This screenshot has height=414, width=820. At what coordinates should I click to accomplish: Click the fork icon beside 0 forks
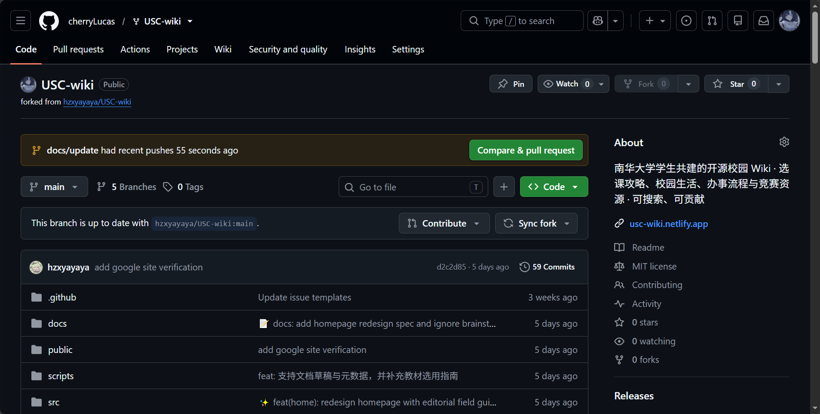619,360
